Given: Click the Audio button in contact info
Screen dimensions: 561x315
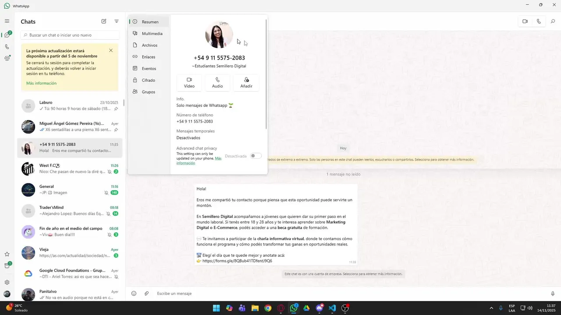Looking at the screenshot, I should point(217,83).
